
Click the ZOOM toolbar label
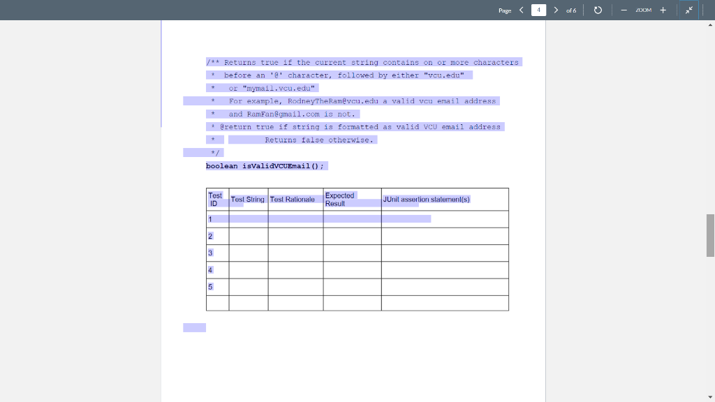pyautogui.click(x=643, y=10)
